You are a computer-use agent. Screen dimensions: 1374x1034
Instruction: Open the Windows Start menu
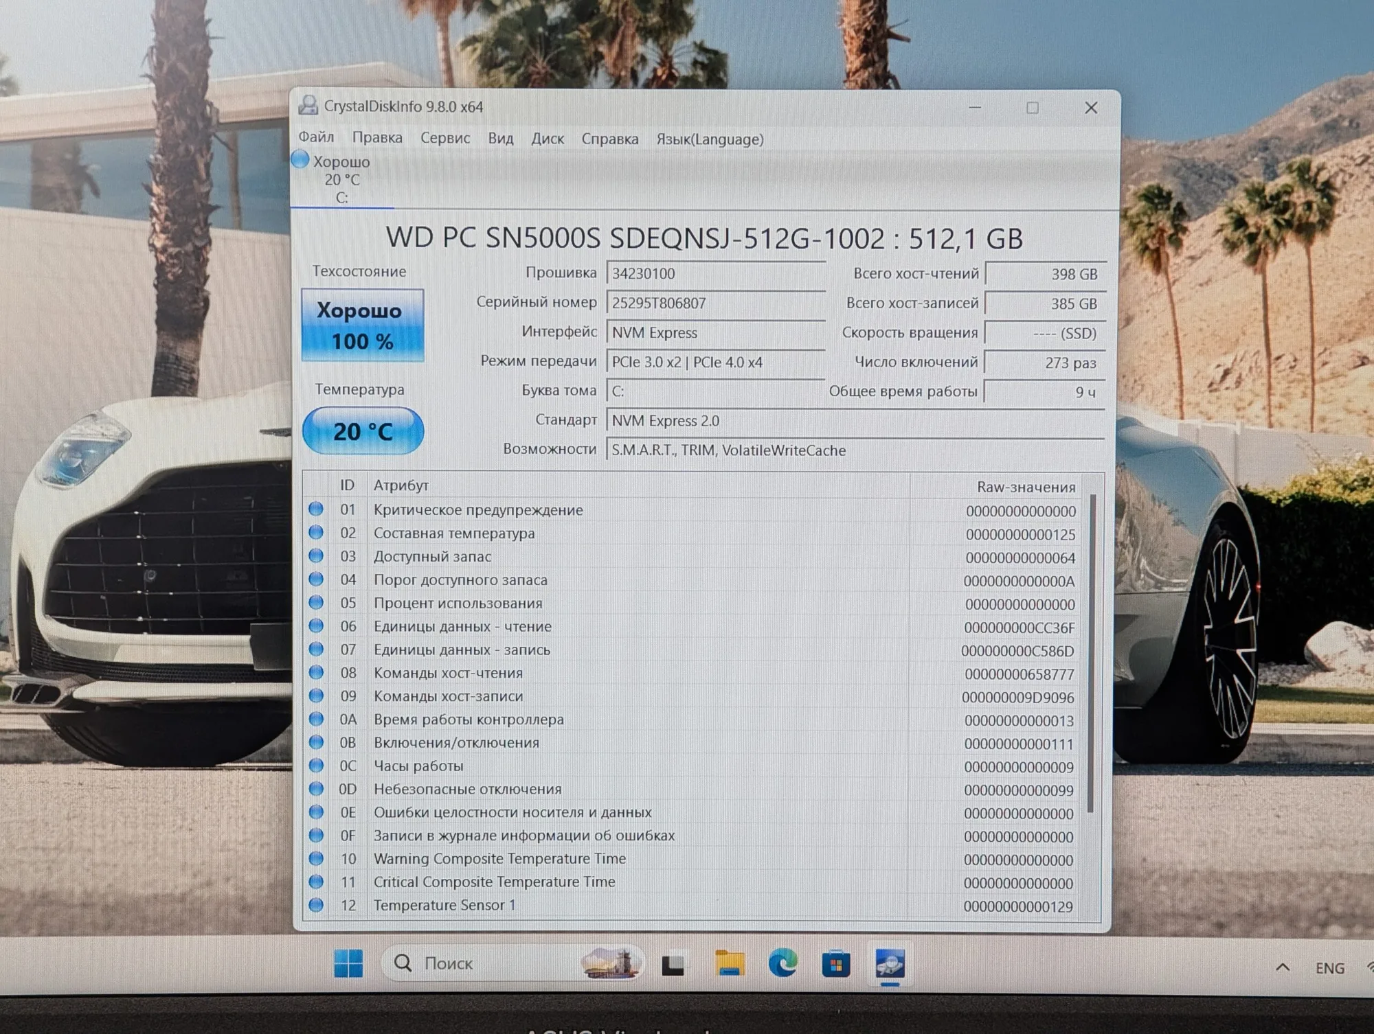pyautogui.click(x=348, y=963)
